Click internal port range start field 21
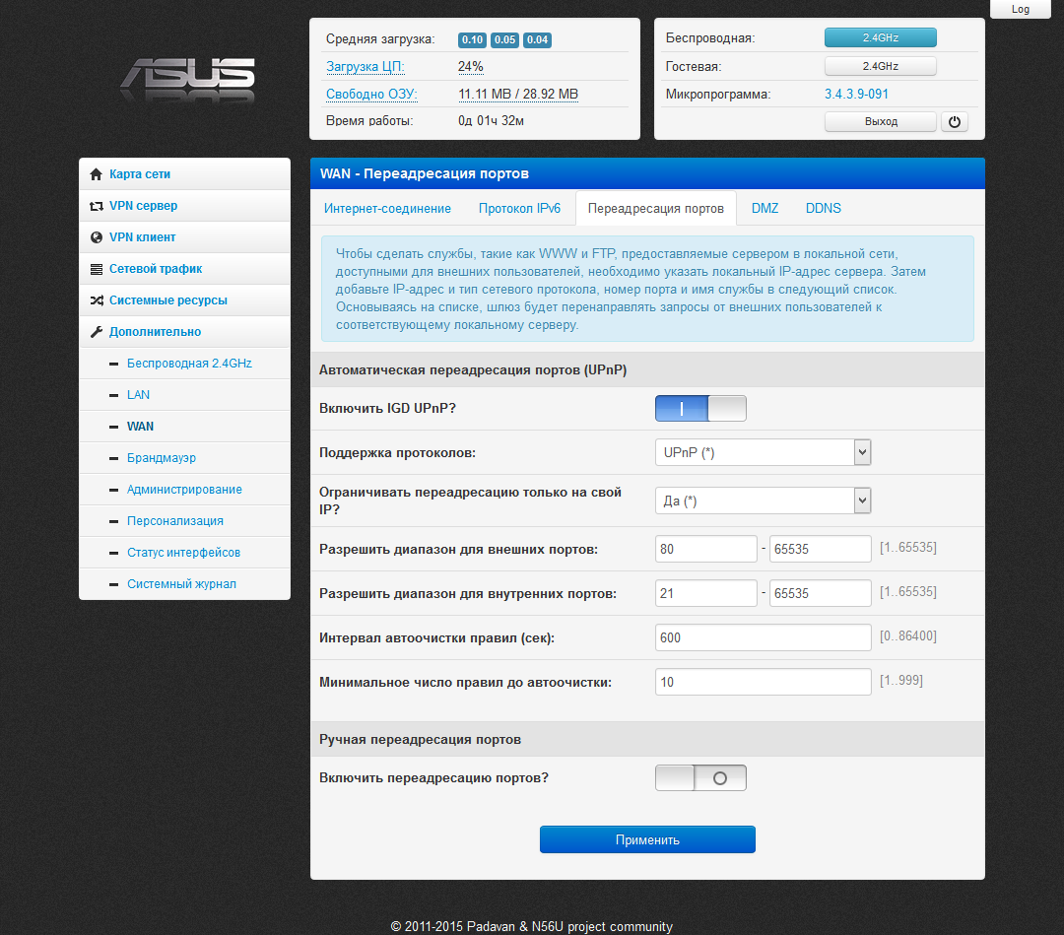1064x935 pixels. pos(705,593)
